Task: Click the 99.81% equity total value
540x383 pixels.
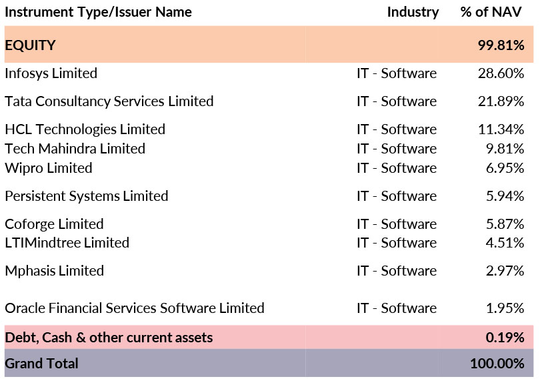Action: 501,45
